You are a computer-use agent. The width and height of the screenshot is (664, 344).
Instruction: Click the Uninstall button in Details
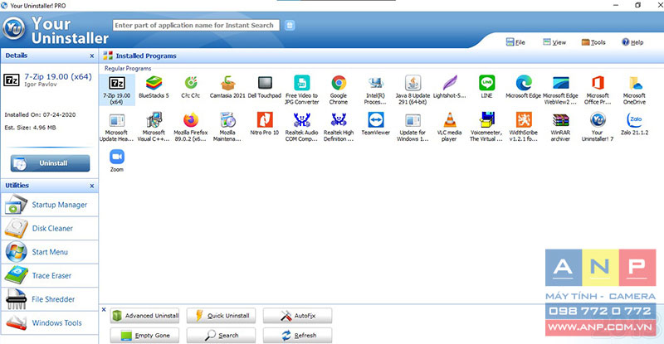pyautogui.click(x=50, y=163)
